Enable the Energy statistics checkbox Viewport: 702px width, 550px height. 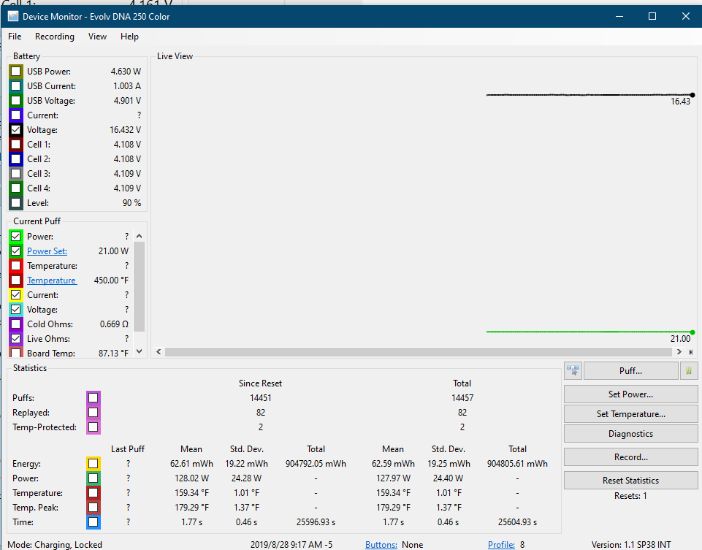pyautogui.click(x=93, y=464)
